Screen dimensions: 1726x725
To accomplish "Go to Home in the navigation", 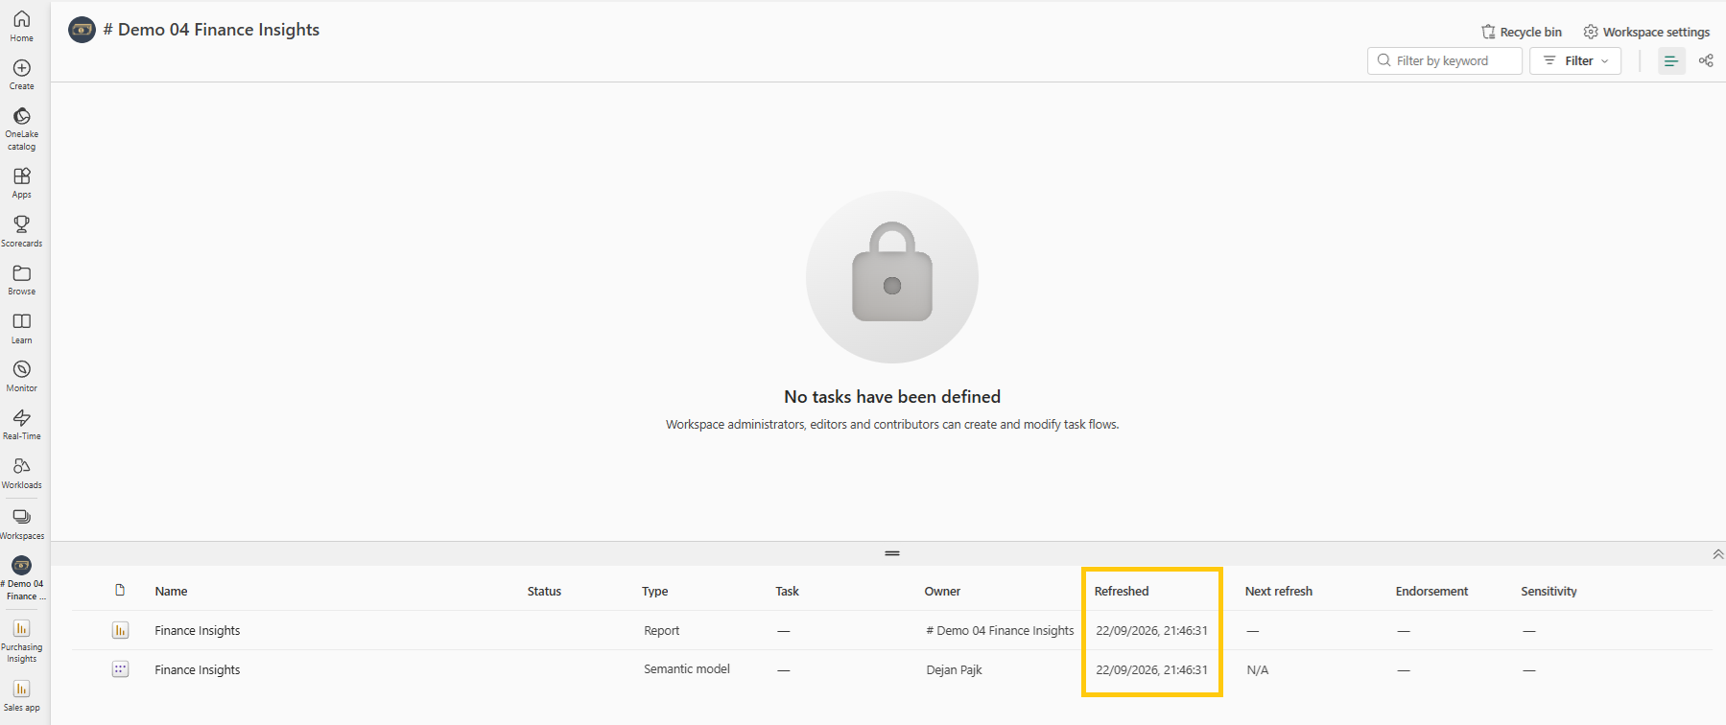I will [21, 26].
